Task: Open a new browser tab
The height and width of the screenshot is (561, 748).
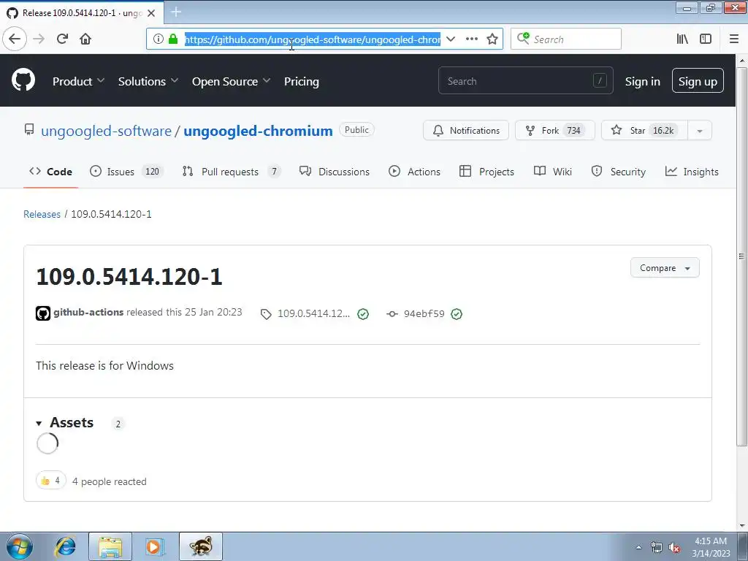Action: (176, 12)
